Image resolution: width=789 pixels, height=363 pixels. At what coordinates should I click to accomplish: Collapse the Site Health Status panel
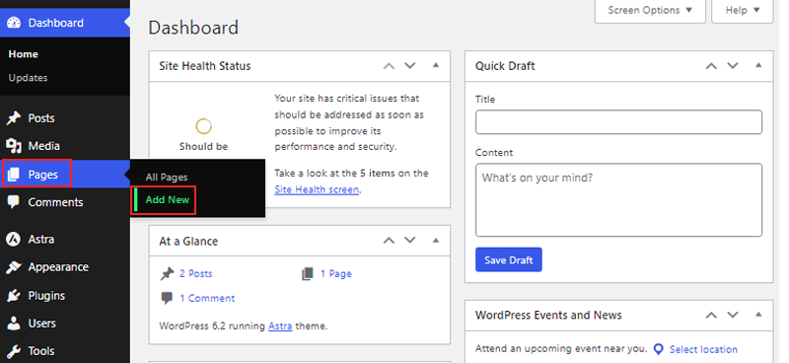coord(436,65)
